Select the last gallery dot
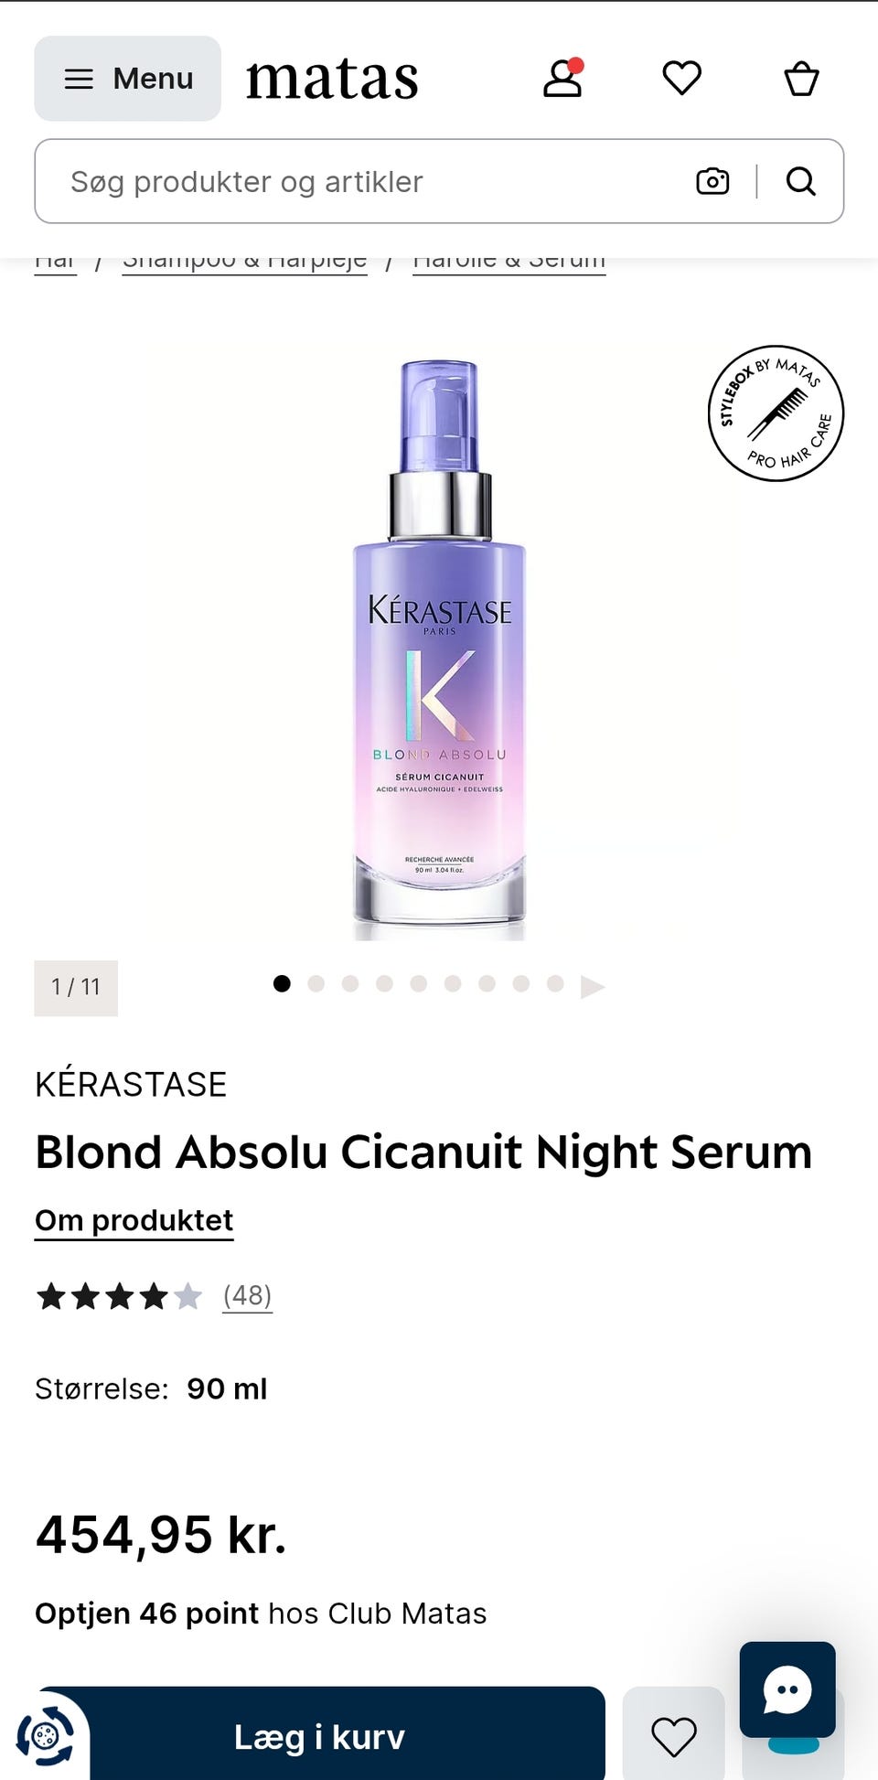 555,983
